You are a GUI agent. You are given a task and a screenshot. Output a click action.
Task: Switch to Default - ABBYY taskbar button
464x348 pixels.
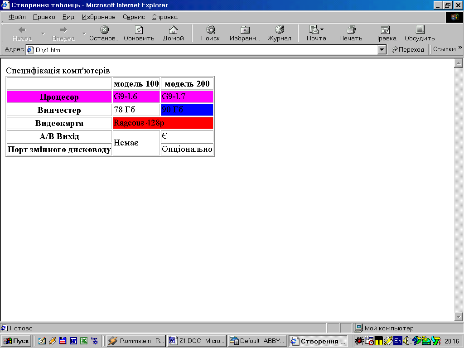tap(257, 341)
